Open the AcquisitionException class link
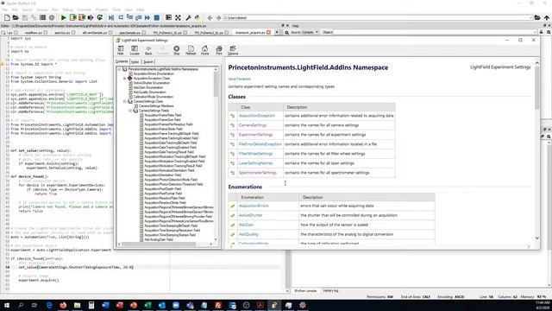 point(257,116)
